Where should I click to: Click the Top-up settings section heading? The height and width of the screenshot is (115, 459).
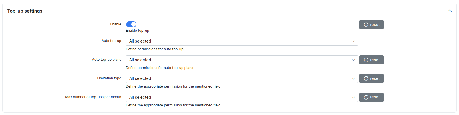[x=25, y=11]
